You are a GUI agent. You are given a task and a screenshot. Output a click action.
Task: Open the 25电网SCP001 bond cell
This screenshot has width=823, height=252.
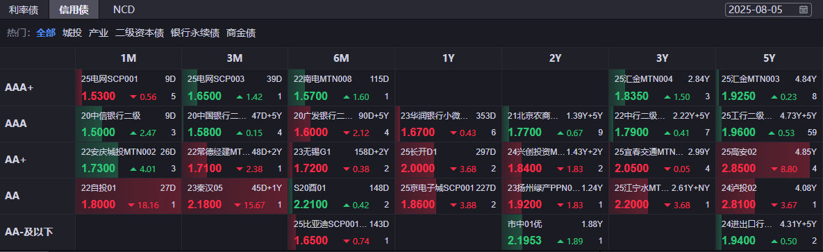click(128, 87)
